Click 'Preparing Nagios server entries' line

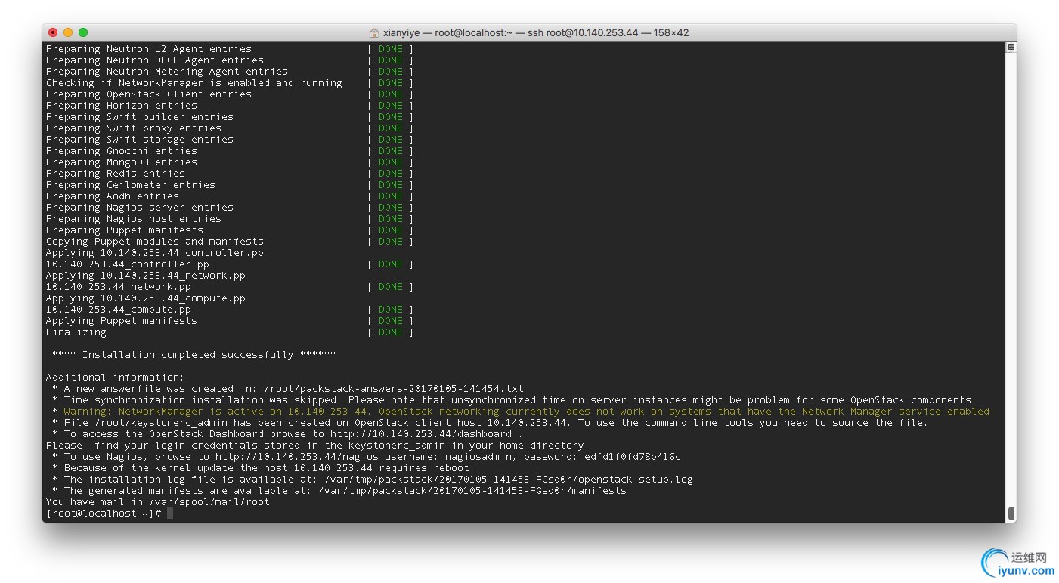(140, 208)
